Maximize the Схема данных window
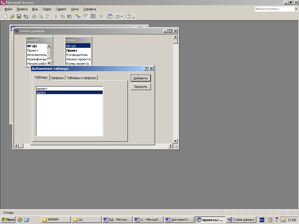This screenshot has height=224, width=299. click(x=170, y=31)
